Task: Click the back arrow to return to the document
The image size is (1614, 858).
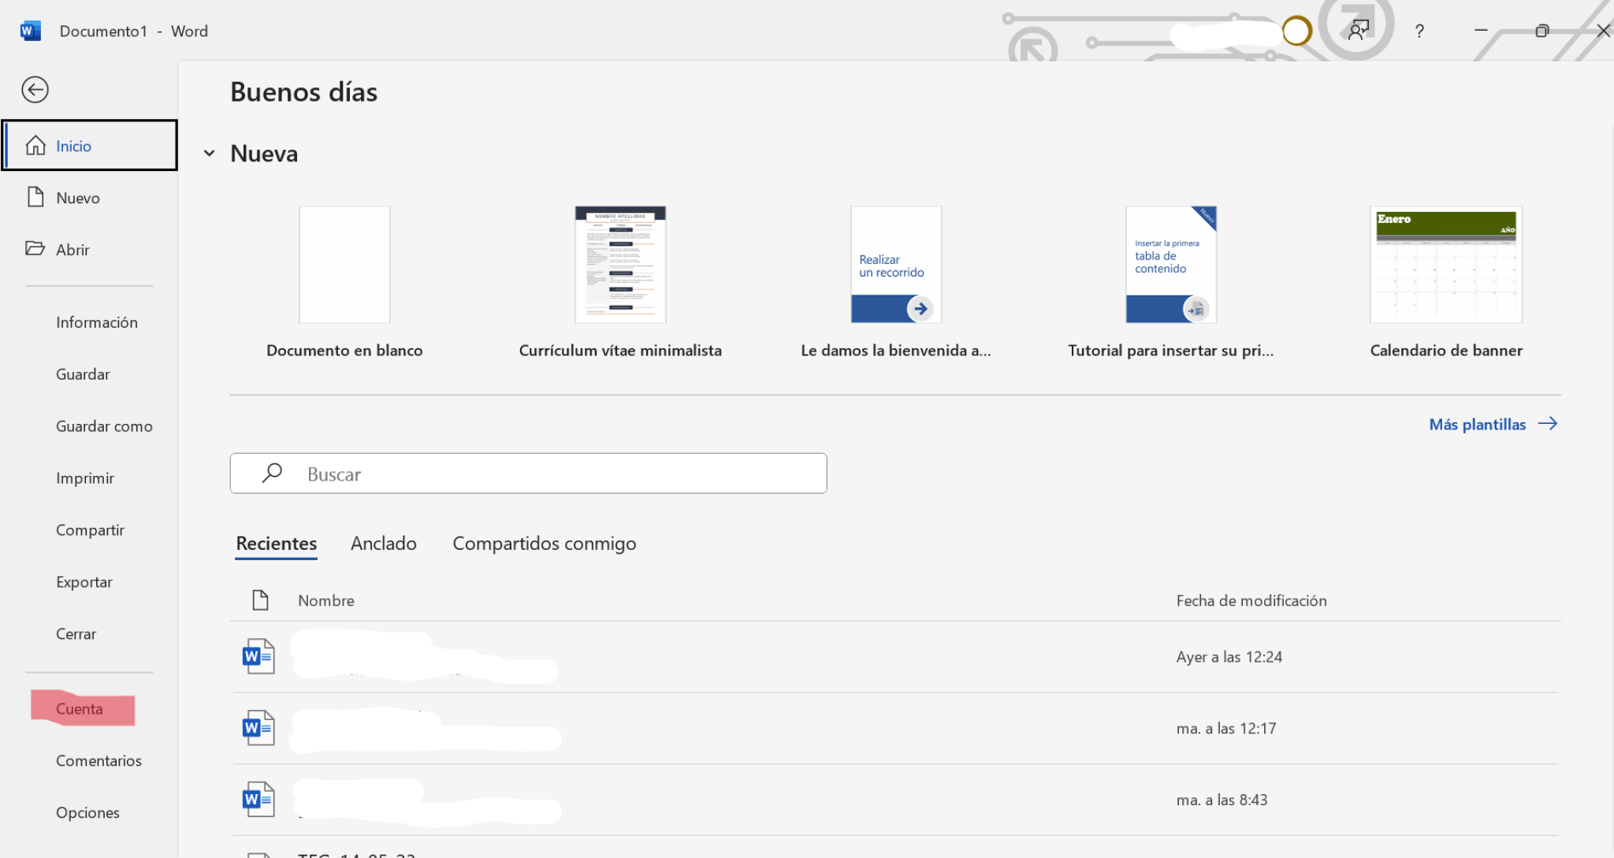Action: 35,89
